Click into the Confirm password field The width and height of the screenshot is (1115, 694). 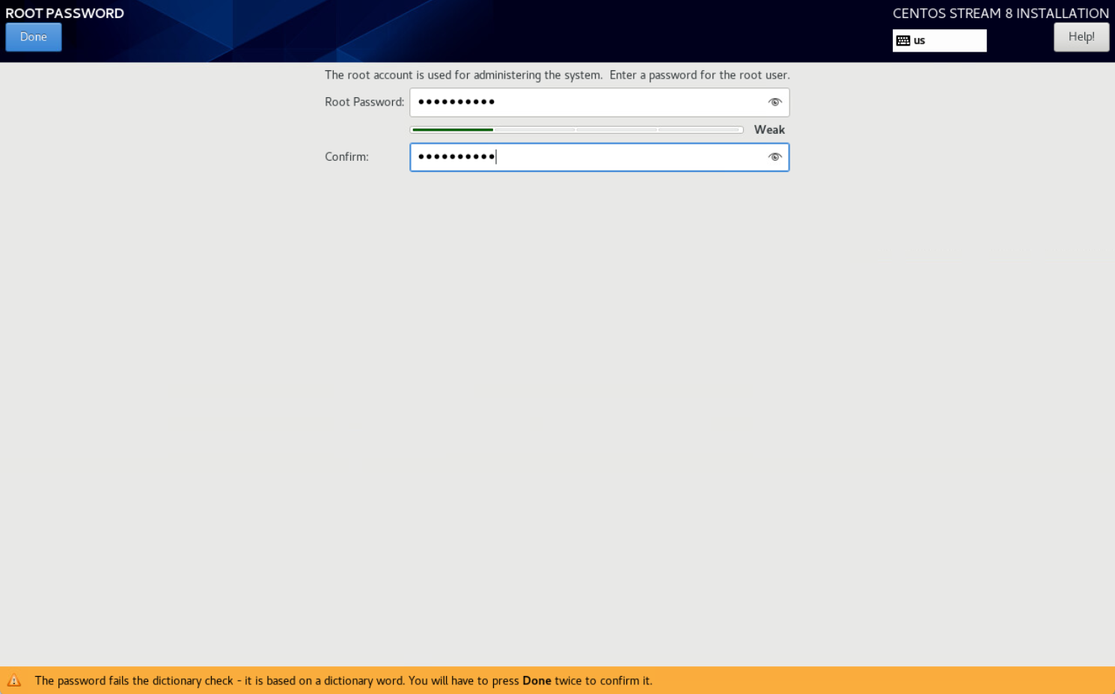pos(599,157)
